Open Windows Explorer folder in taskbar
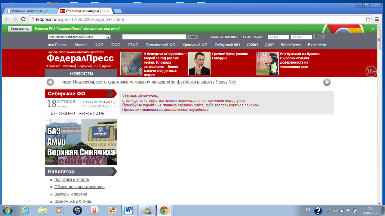385x216 pixels. (x=42, y=210)
